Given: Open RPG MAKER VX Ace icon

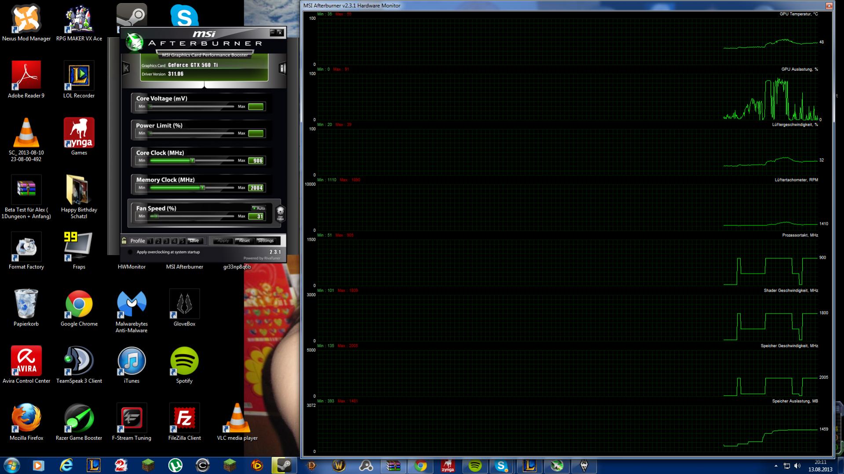Looking at the screenshot, I should [79, 23].
